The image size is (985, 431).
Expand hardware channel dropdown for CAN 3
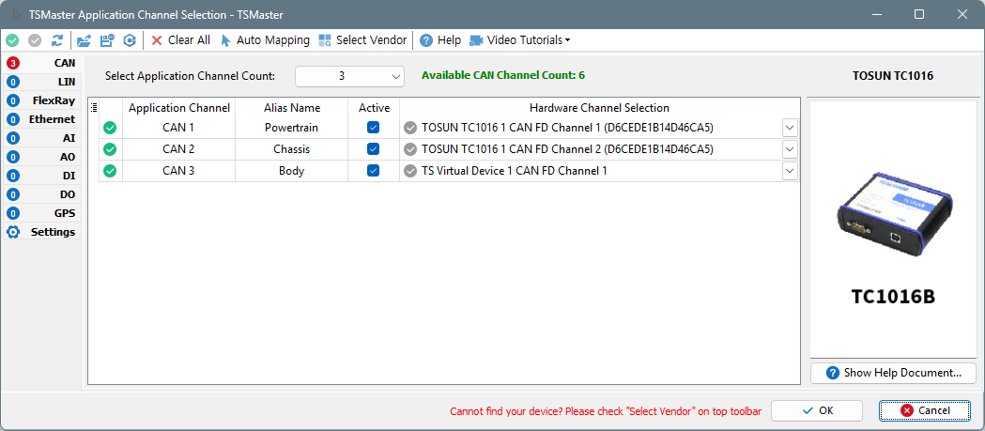pyautogui.click(x=790, y=171)
